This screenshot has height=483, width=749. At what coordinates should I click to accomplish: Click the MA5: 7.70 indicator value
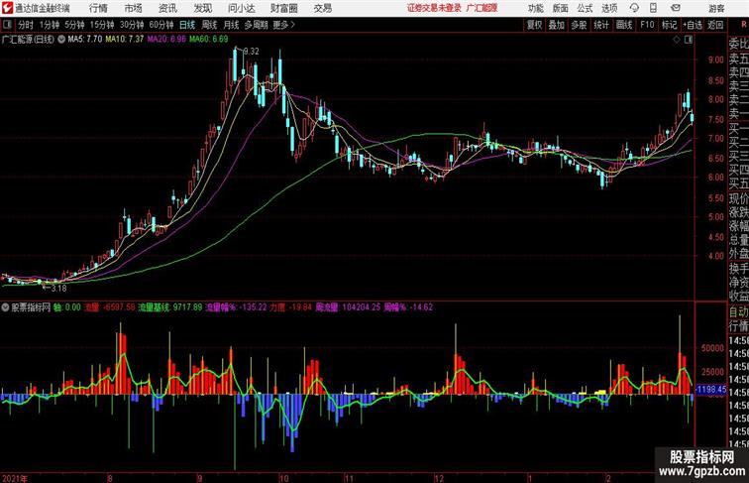tap(85, 40)
